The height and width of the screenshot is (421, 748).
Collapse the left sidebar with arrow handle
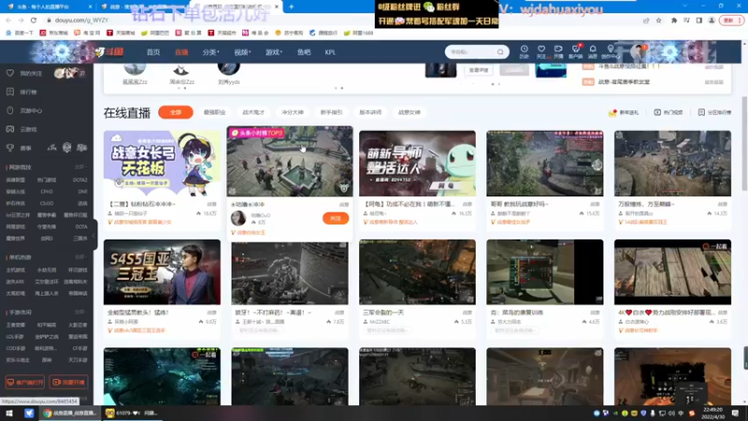[x=94, y=235]
